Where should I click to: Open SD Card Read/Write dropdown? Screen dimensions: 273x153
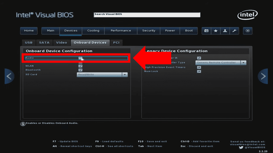[102, 75]
